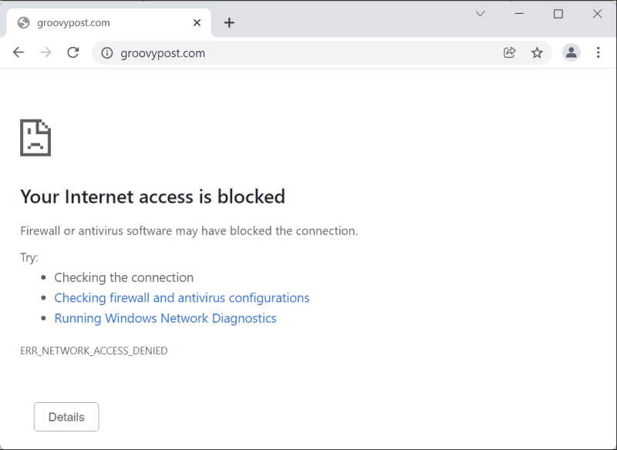Viewport: 617px width, 450px height.
Task: Open Checking firewall and antivirus configurations link
Action: 182,298
